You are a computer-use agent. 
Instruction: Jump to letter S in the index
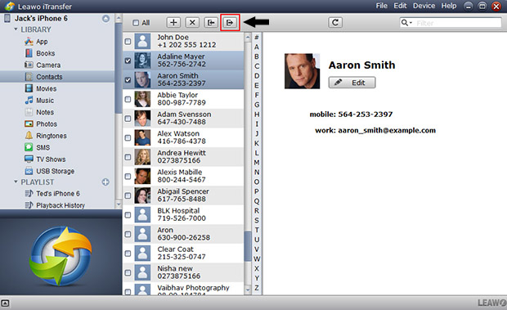click(x=257, y=220)
